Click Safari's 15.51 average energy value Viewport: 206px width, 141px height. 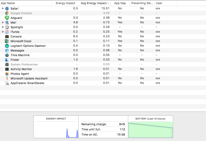[105, 8]
